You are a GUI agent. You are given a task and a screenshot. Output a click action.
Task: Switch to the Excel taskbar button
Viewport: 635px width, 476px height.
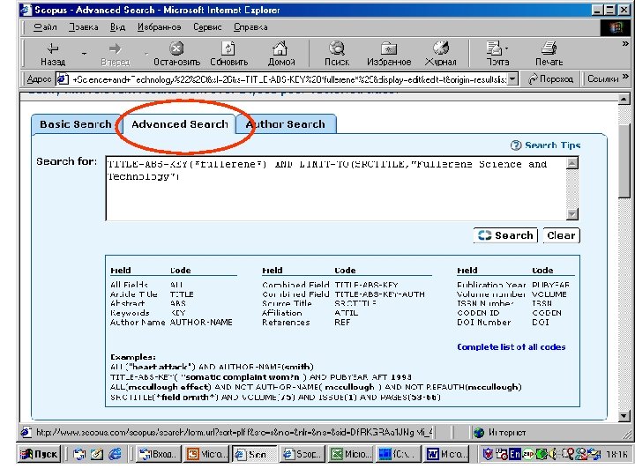[351, 454]
